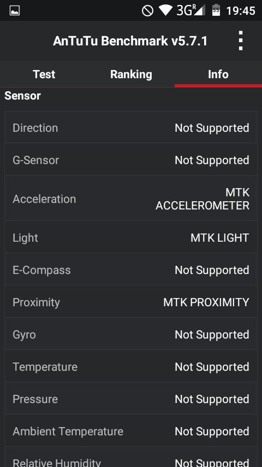Select the Temperature row
The image size is (262, 467).
point(131,366)
